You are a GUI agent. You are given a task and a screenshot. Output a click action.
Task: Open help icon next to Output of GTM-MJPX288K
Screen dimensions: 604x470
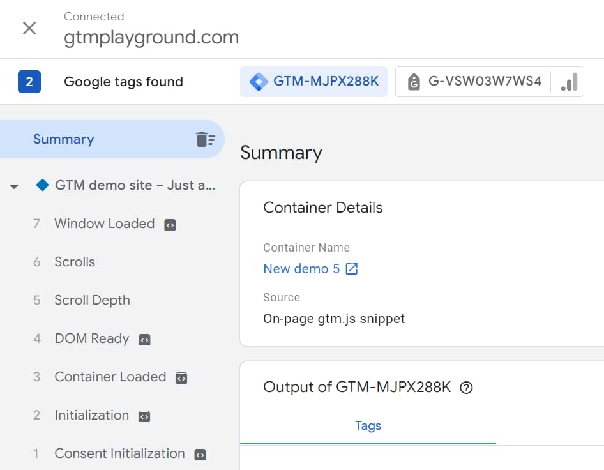[x=466, y=388]
